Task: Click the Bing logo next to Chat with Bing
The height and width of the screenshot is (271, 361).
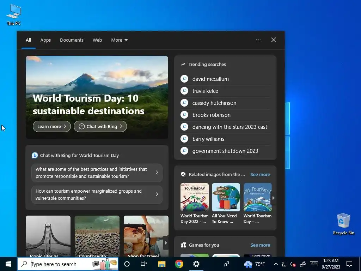Action: [35, 155]
